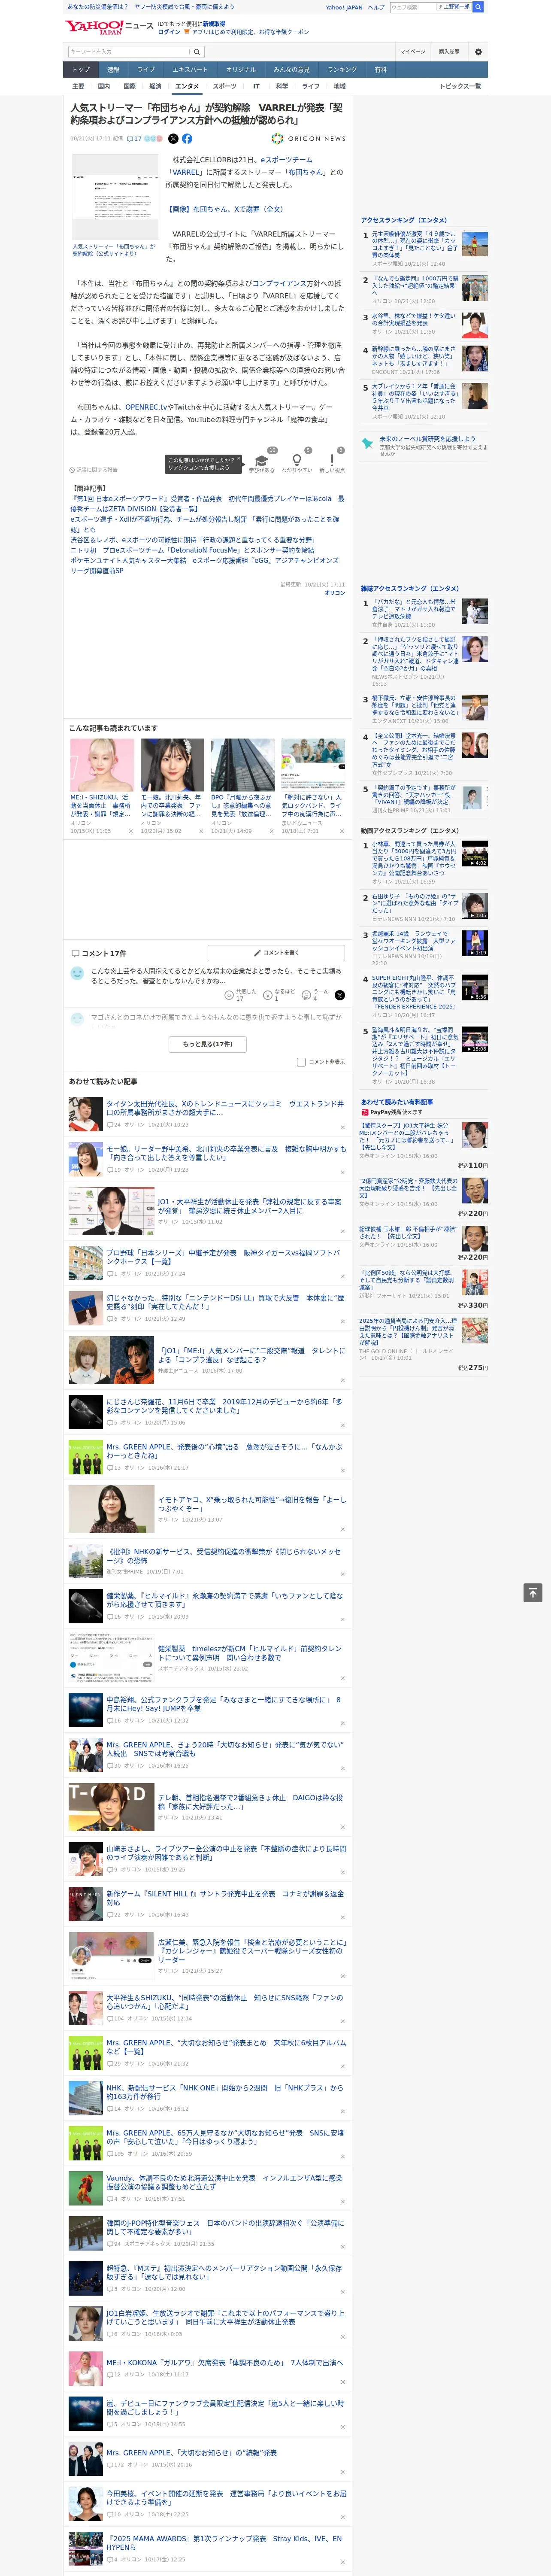Play video ranking item 1 thumbnail
Screen dimensions: 551x2576
(x=475, y=853)
